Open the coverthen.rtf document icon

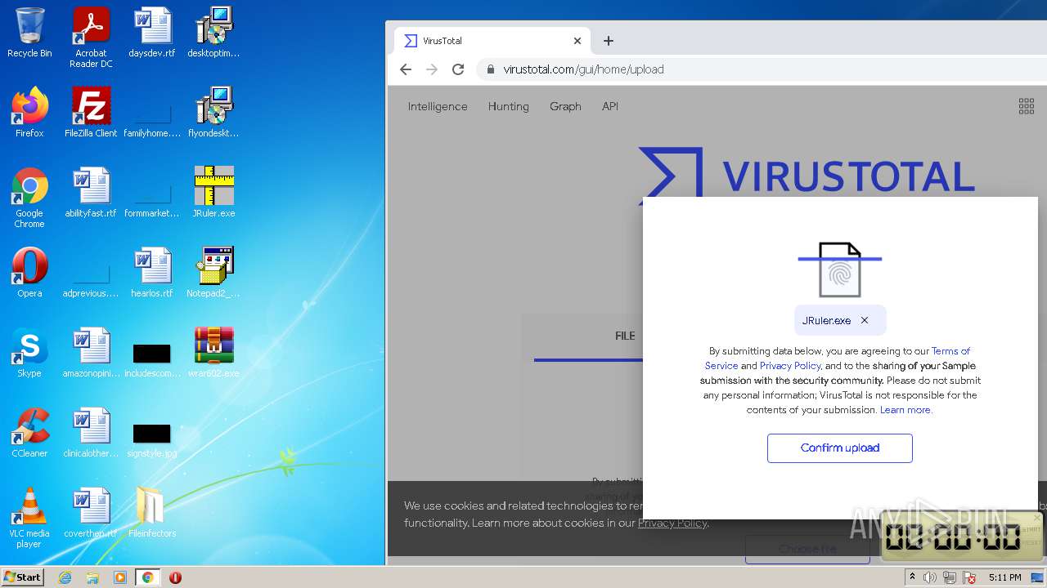(x=91, y=513)
